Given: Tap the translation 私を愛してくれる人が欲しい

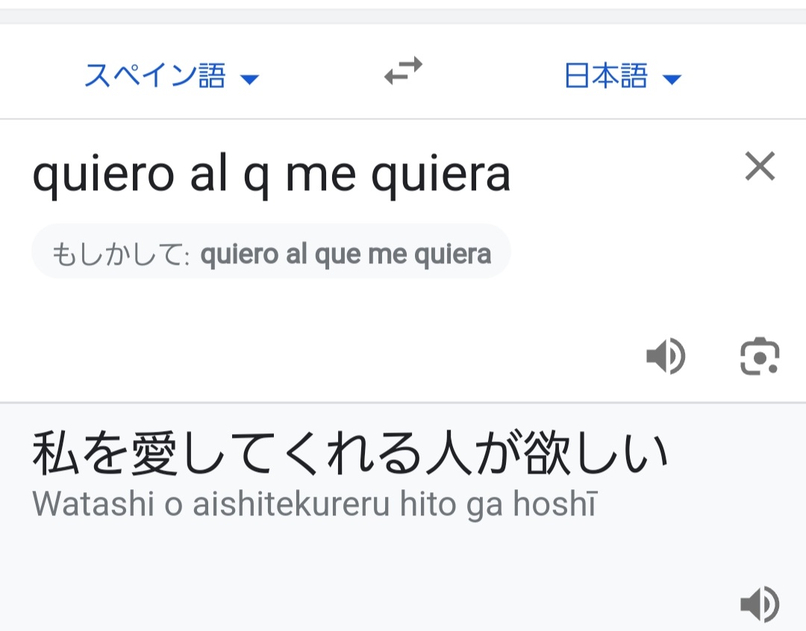Looking at the screenshot, I should [x=350, y=453].
